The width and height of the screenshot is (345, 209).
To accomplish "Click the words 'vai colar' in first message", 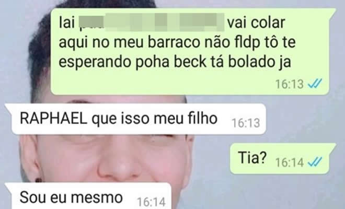I will (256, 22).
